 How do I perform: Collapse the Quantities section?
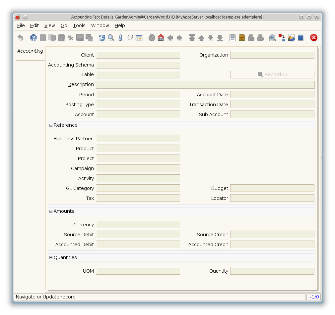click(51, 257)
